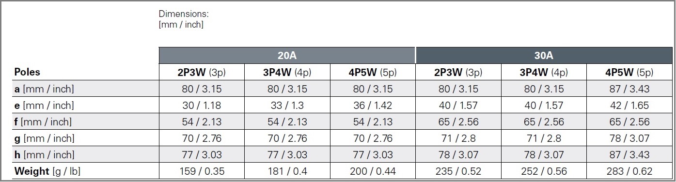676x182 pixels.
Task: Click the 33 / 1.3 cell
Action: pyautogui.click(x=287, y=105)
